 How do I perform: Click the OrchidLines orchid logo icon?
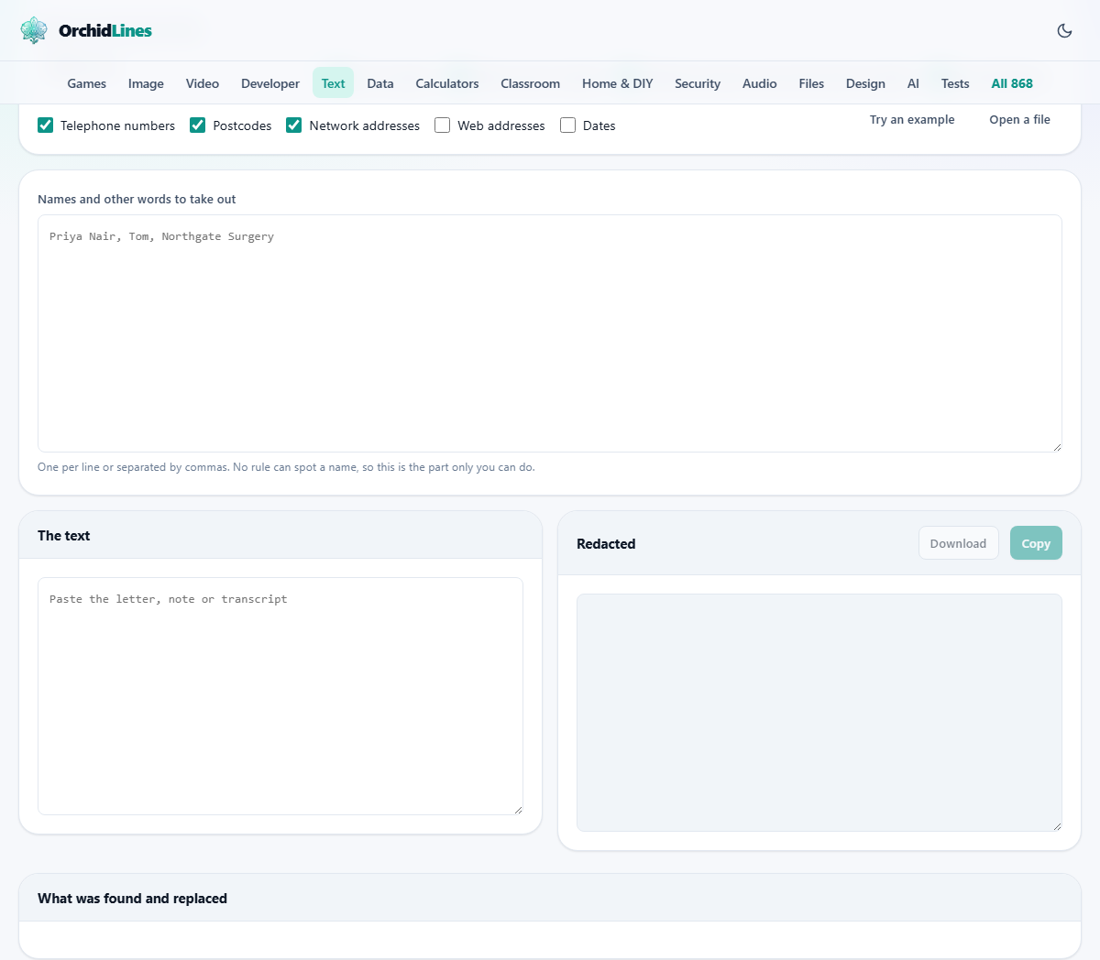pyautogui.click(x=34, y=30)
